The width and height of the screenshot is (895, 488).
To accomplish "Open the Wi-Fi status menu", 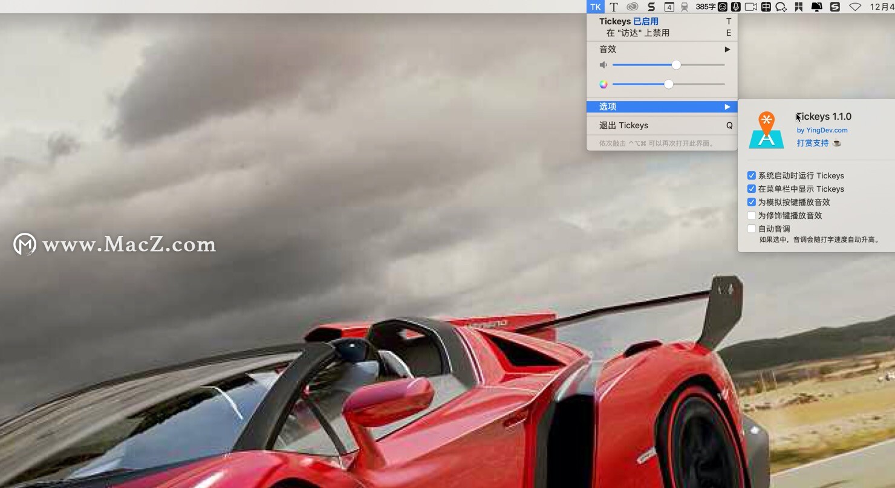I will pyautogui.click(x=855, y=7).
